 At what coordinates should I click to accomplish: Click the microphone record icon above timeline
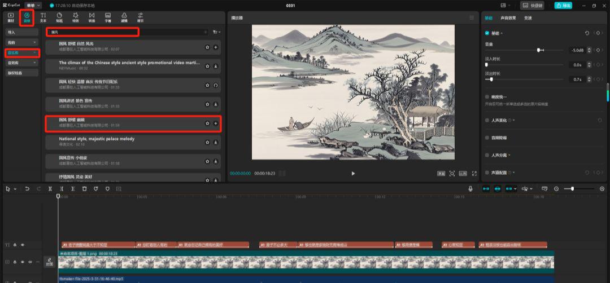pyautogui.click(x=470, y=188)
